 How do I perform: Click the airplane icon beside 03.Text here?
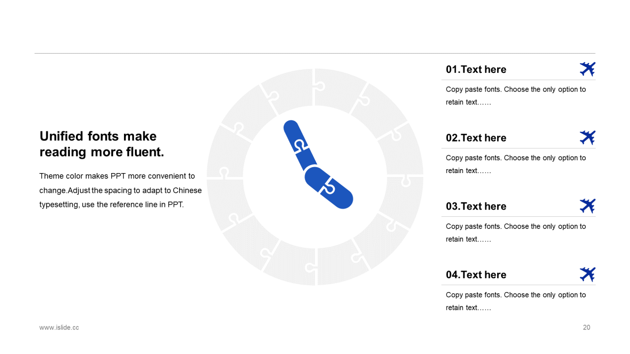(587, 206)
